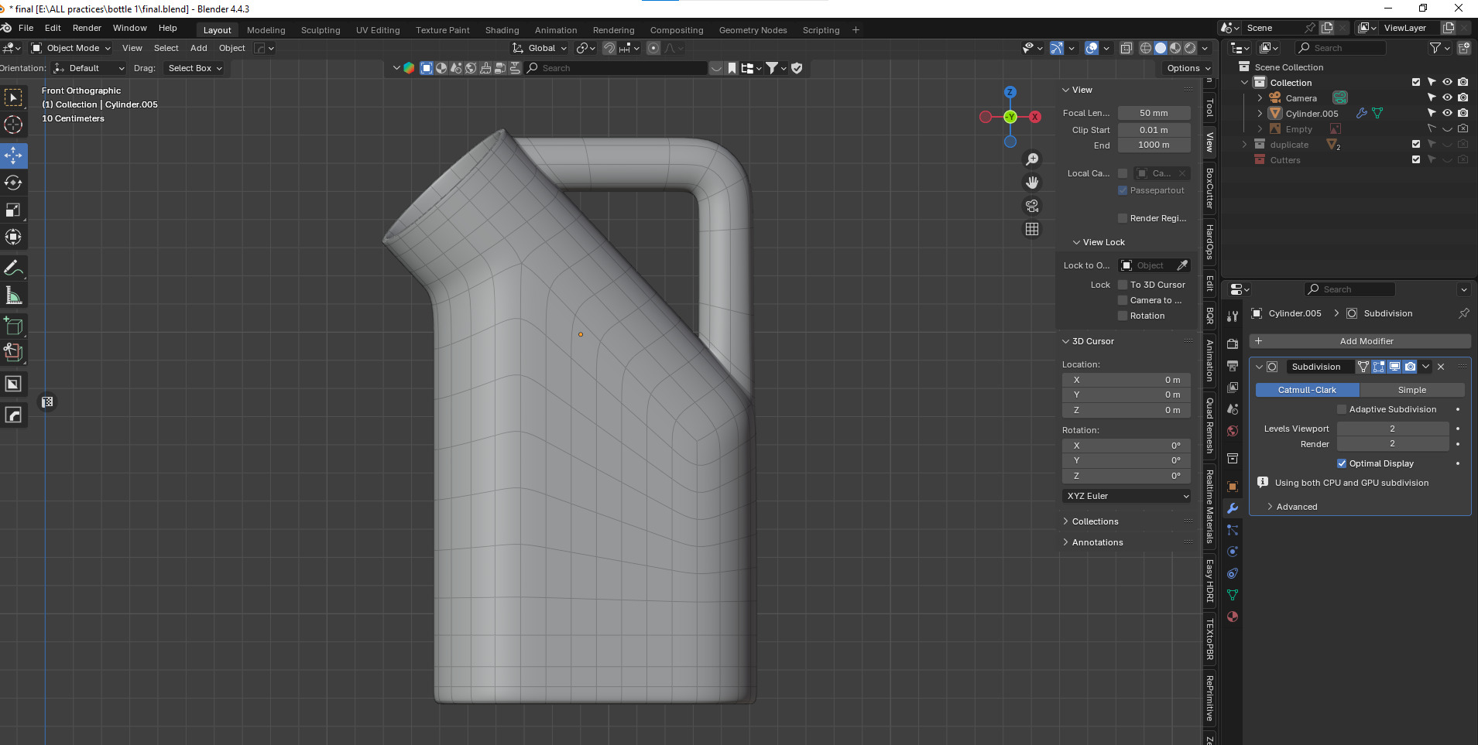The width and height of the screenshot is (1478, 745).
Task: Activate the Rotate tool
Action: point(13,183)
